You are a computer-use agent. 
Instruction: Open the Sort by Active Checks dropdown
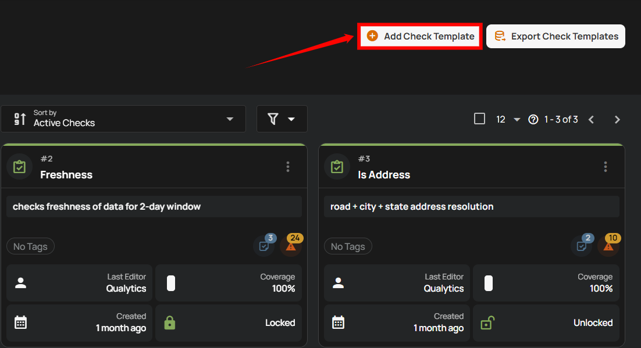pos(123,119)
